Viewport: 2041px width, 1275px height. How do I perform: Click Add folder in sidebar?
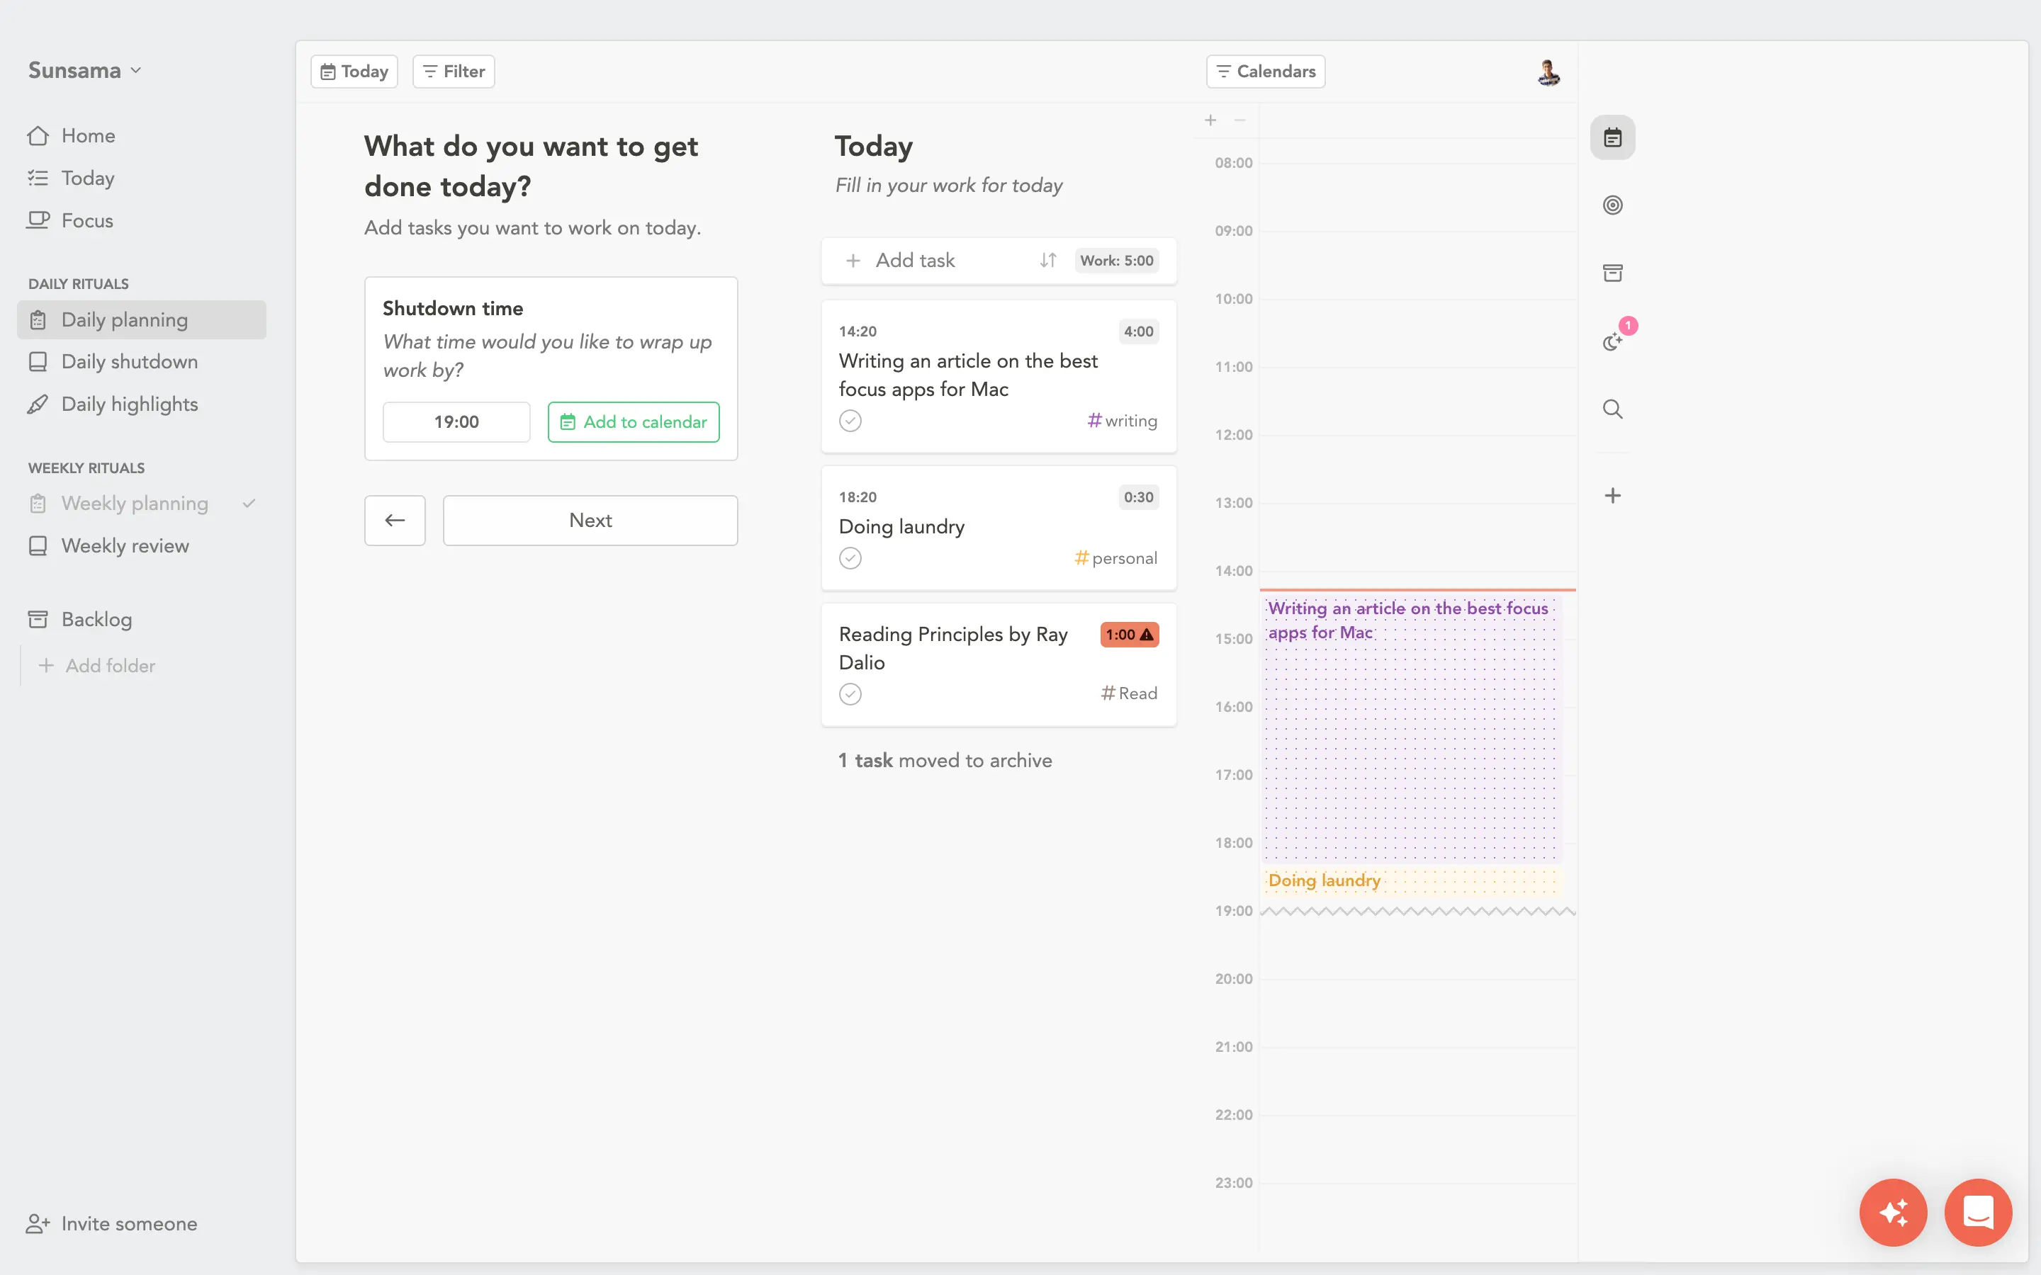97,666
